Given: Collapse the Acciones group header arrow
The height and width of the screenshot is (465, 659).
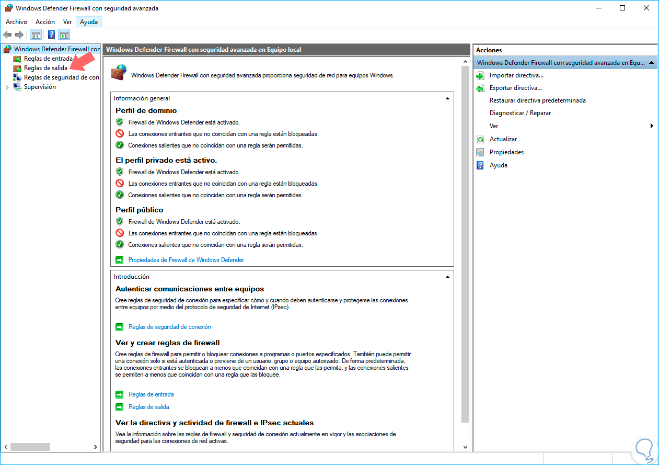Looking at the screenshot, I should click(651, 63).
